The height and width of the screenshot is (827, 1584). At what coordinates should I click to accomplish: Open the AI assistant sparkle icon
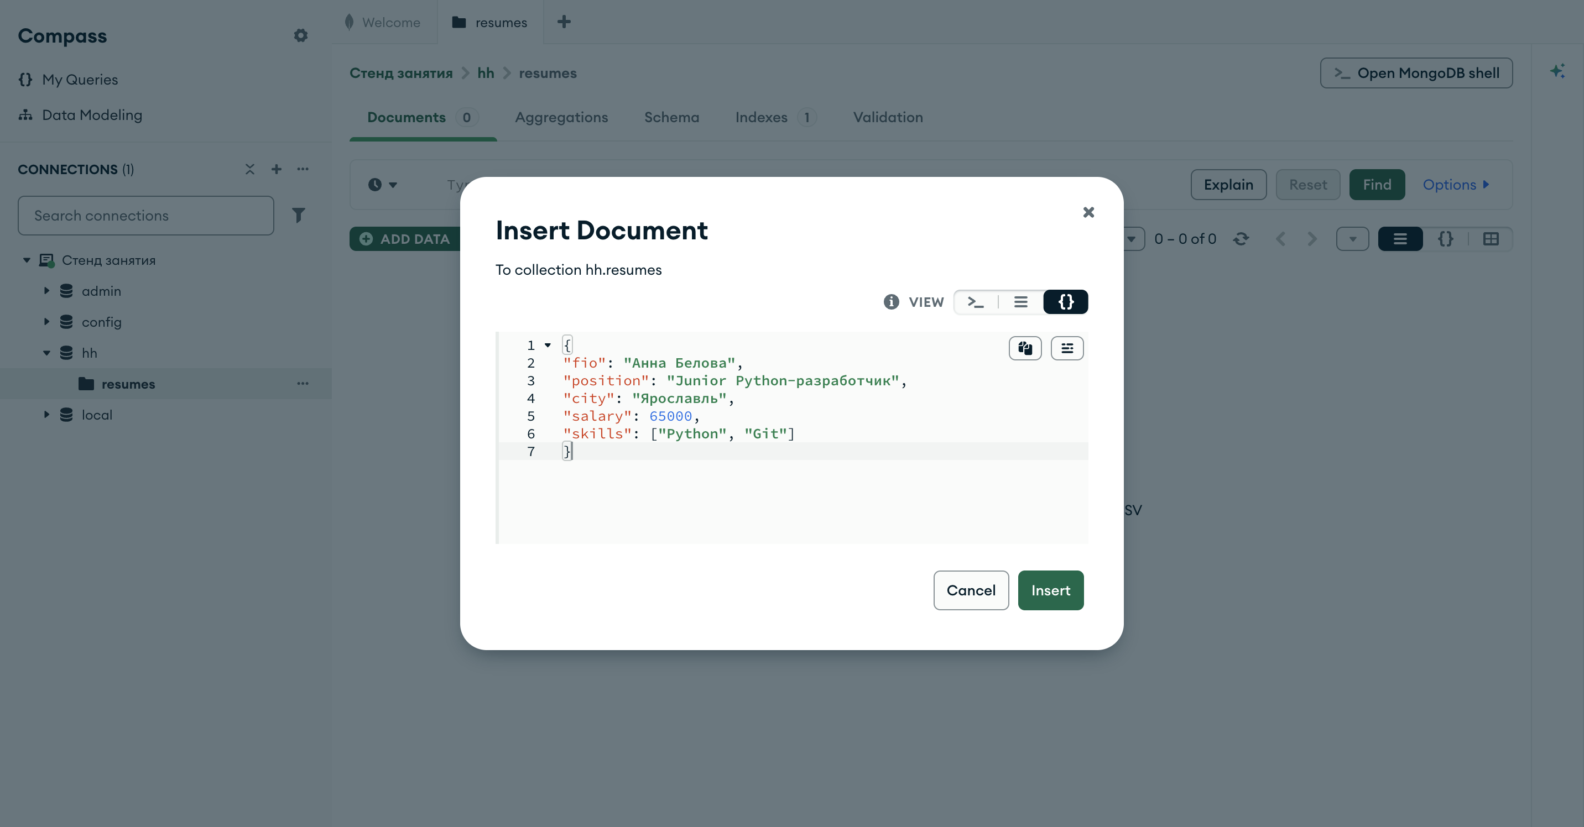coord(1557,71)
